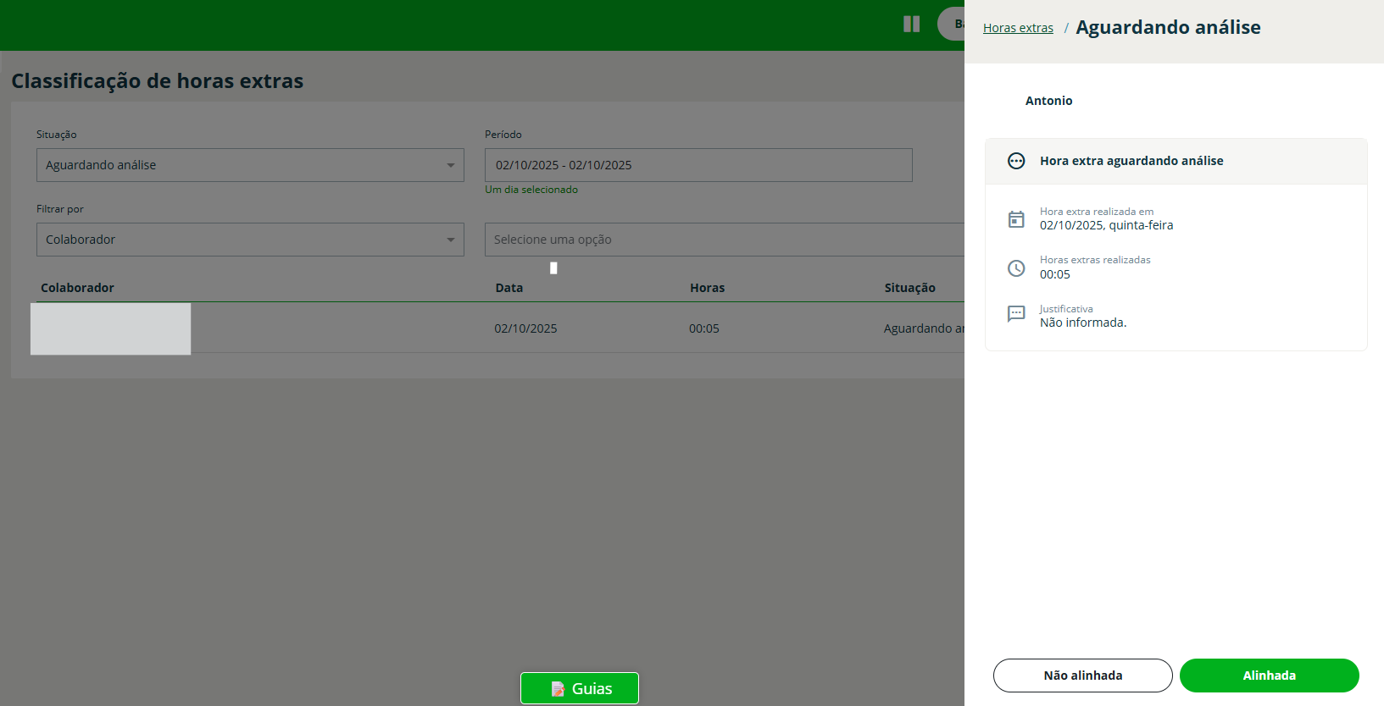Click the speech bubble Justificativa icon
Screen dimensions: 1384x706
click(1015, 314)
